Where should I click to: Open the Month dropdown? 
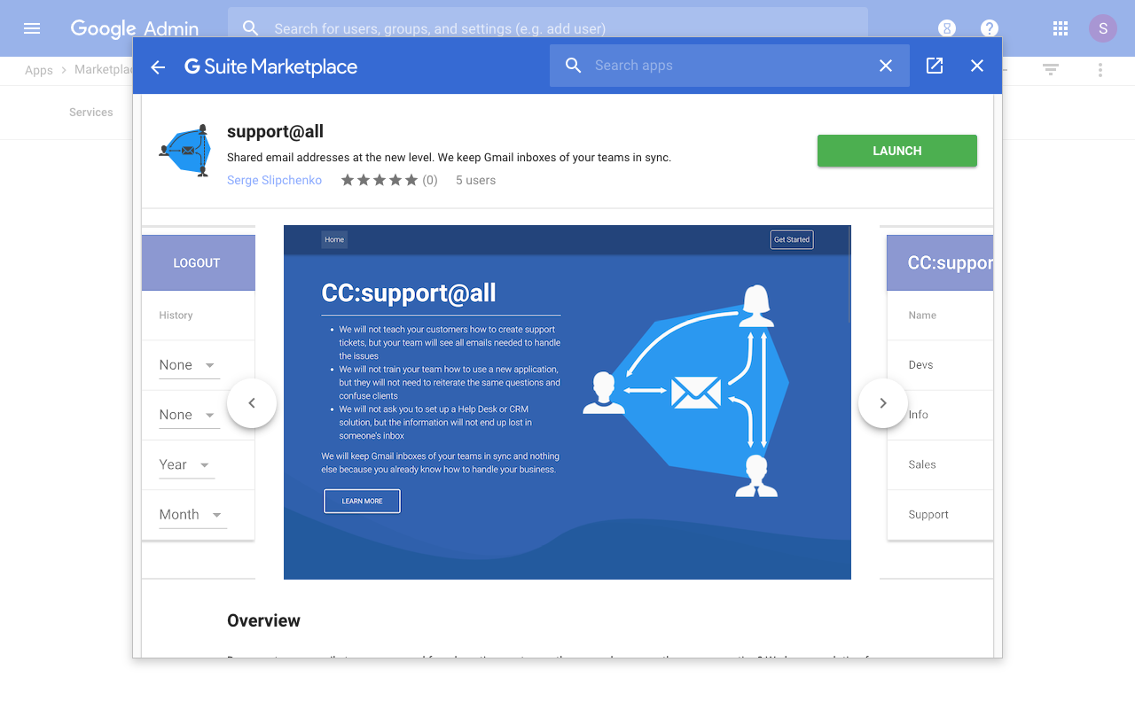(192, 514)
